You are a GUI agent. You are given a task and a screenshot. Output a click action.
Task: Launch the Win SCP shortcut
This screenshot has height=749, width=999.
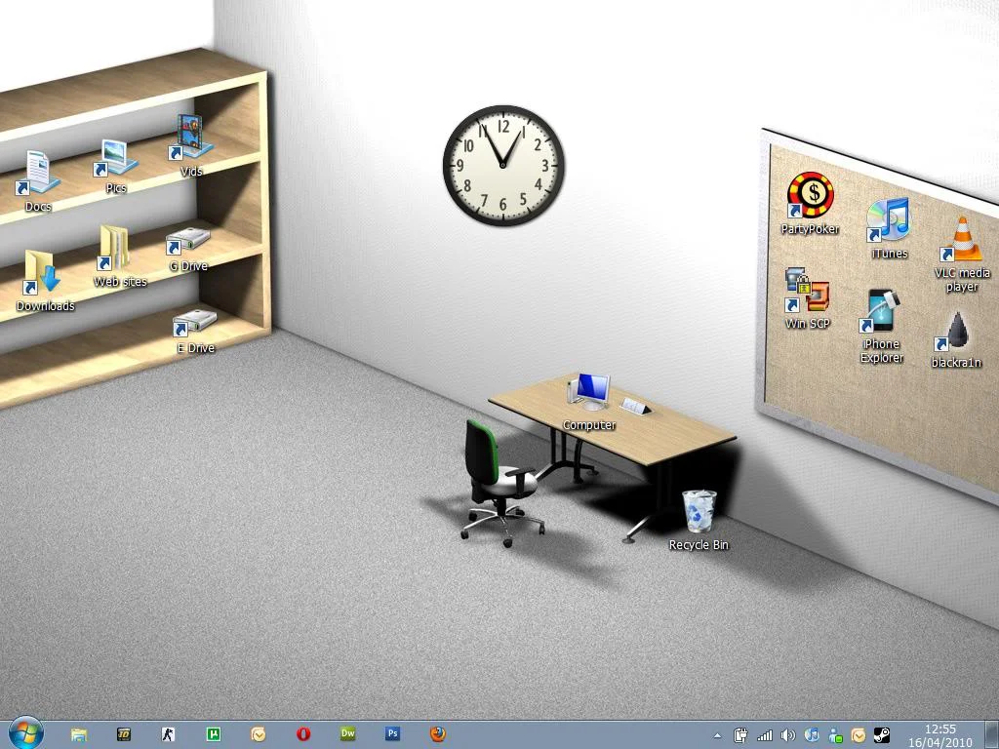[x=807, y=298]
